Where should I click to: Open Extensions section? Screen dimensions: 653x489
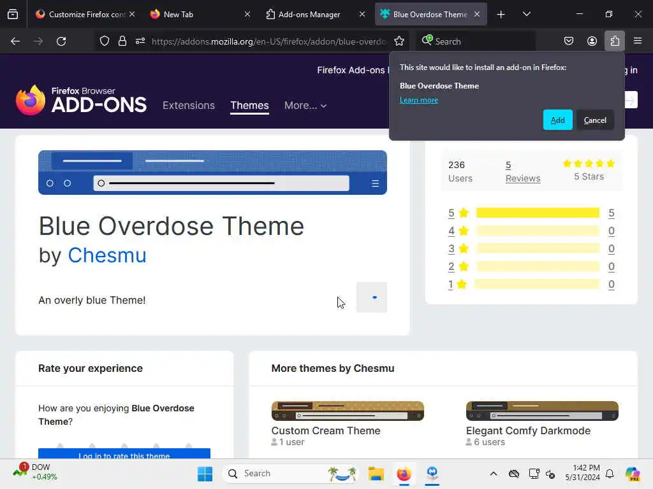click(189, 105)
